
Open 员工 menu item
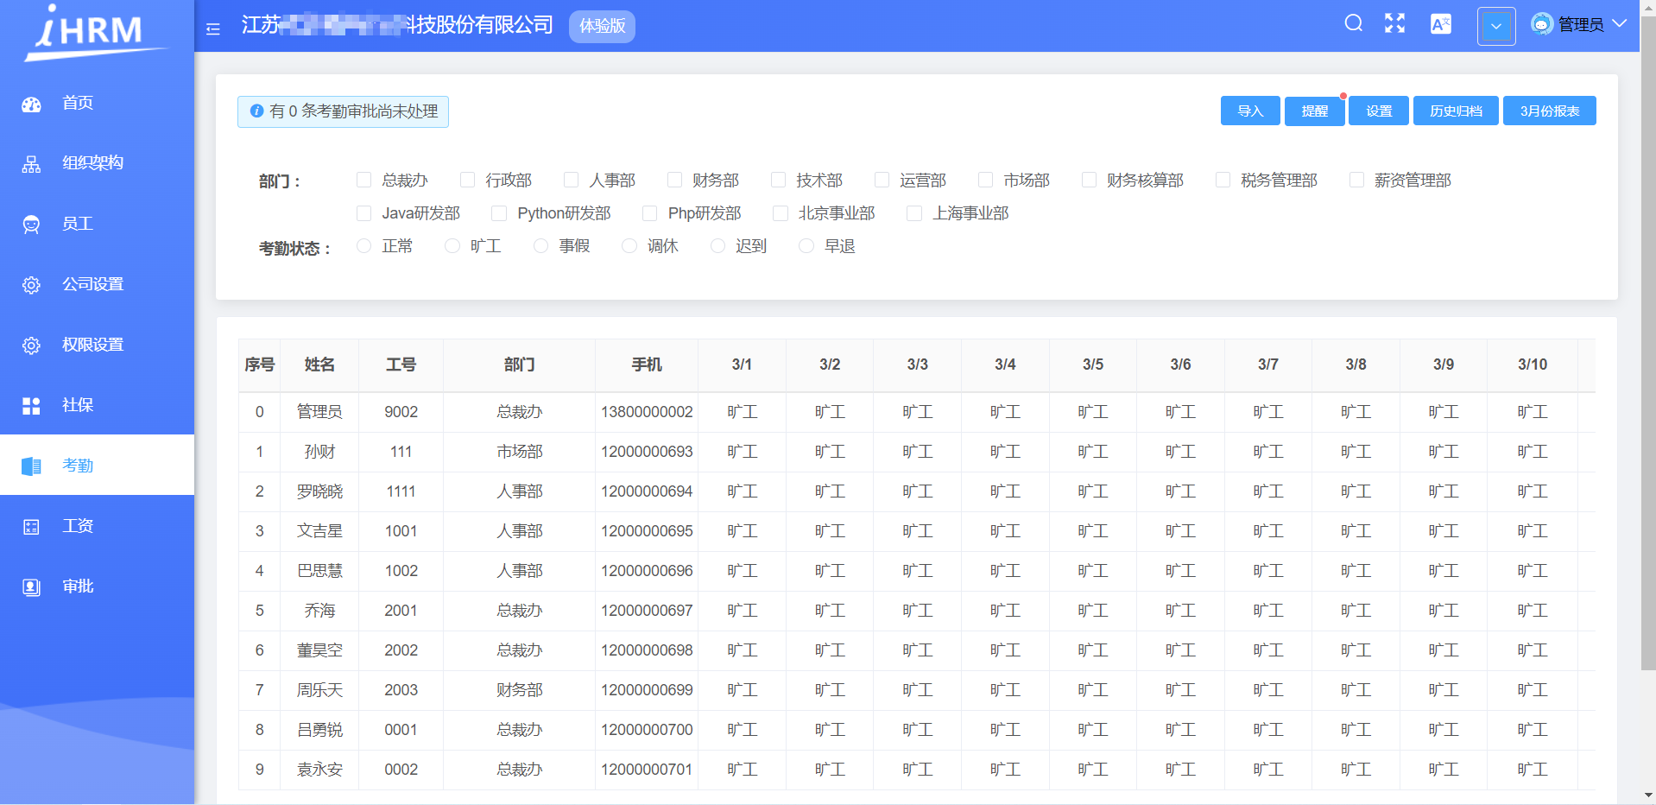click(97, 225)
